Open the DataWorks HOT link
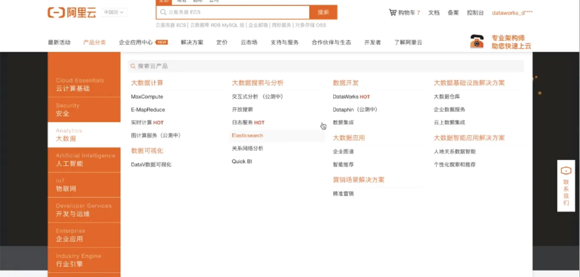 351,97
